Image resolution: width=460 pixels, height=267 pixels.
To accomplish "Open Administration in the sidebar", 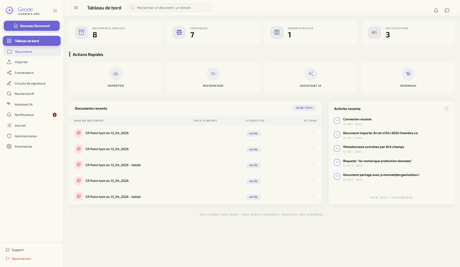I will (32, 136).
